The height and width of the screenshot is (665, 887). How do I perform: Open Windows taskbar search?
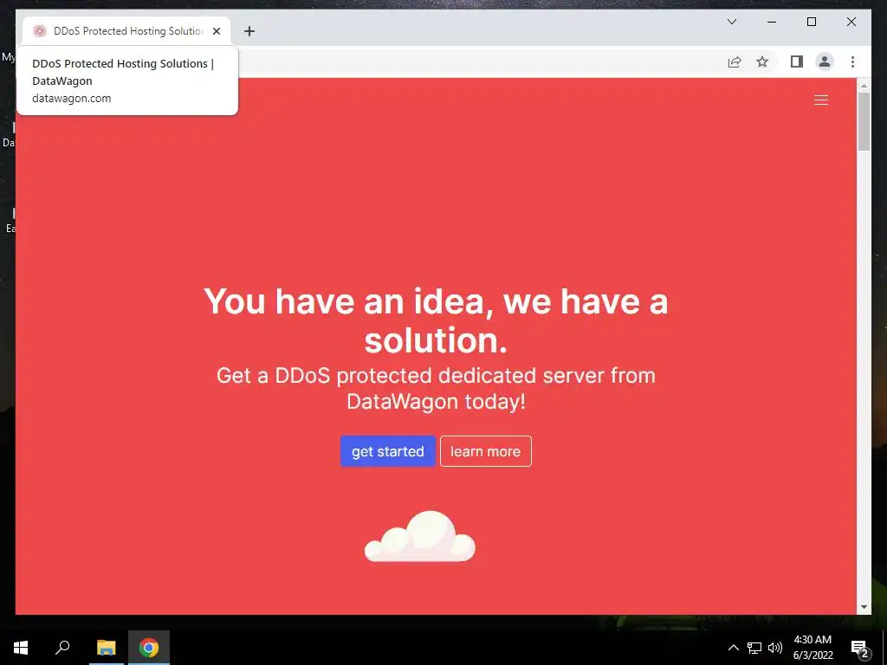62,648
